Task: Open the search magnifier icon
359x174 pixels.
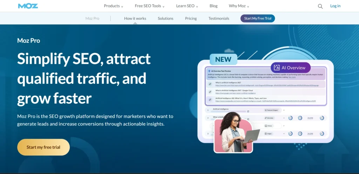Action: coord(320,6)
